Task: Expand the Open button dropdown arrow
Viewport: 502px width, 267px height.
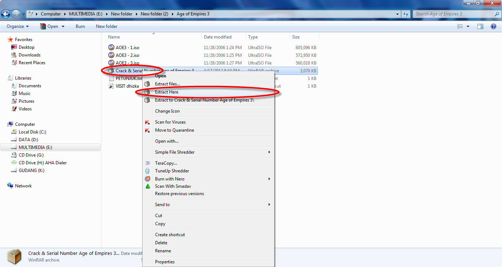Action: click(x=63, y=26)
